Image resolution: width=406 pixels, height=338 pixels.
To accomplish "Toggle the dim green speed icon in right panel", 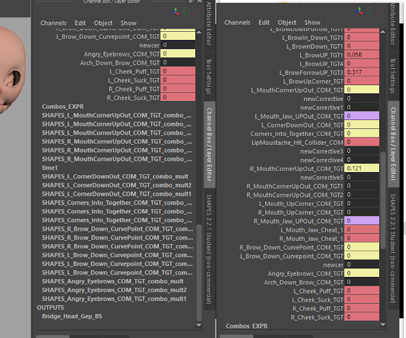I will 370,10.
